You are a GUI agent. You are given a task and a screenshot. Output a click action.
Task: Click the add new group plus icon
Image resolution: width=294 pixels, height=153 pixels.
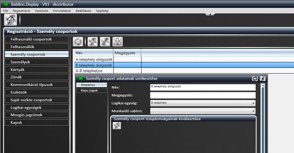[x=93, y=42]
